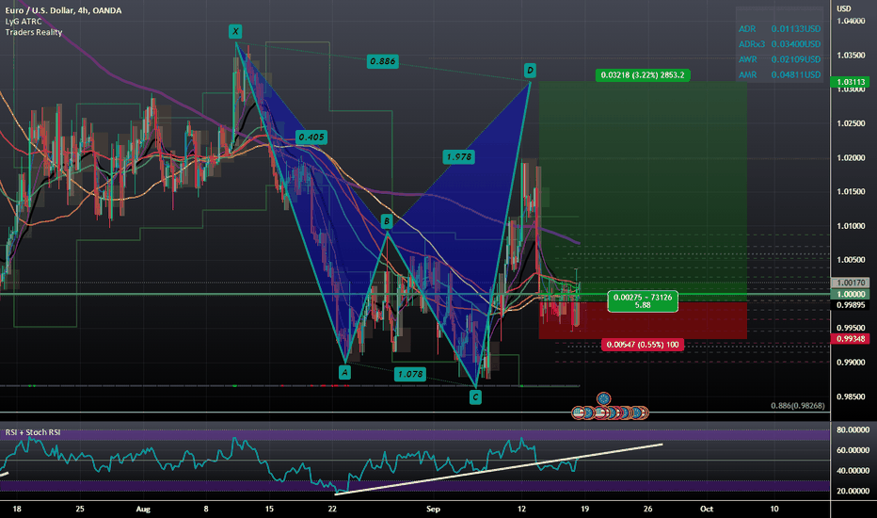The height and width of the screenshot is (518, 877).
Task: Click the stop label 0.00547 (0.55%) 100
Action: [643, 345]
